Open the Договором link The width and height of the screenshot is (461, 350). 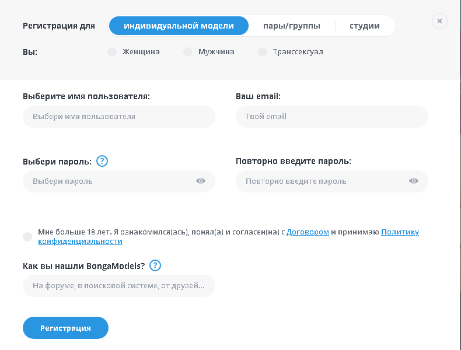tap(308, 232)
